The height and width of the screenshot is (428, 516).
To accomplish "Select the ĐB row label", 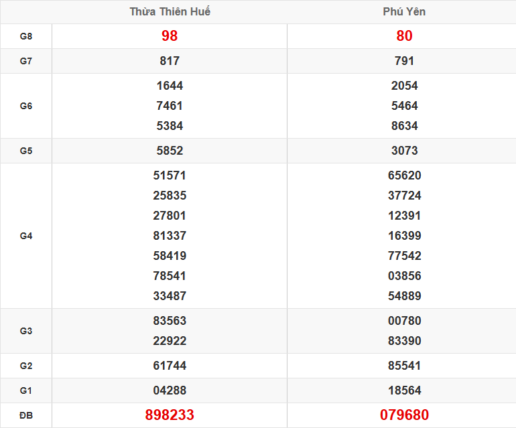I will tap(26, 415).
